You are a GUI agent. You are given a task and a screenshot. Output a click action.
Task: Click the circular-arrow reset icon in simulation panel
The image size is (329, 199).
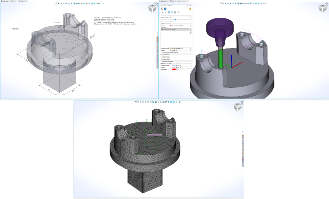[x=162, y=9]
